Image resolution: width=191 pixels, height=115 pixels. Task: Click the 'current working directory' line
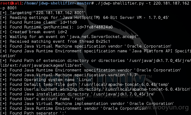[95, 89]
